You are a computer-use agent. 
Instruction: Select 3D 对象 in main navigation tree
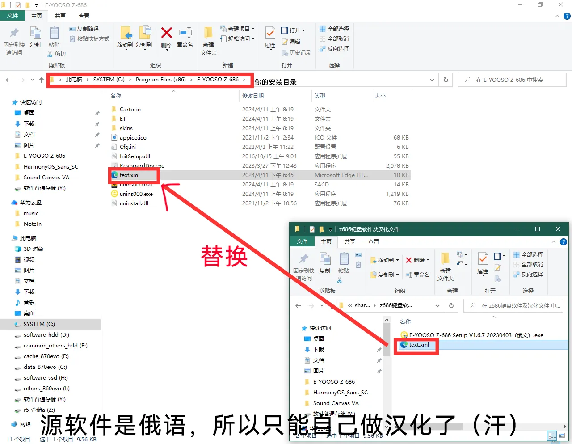click(x=34, y=249)
